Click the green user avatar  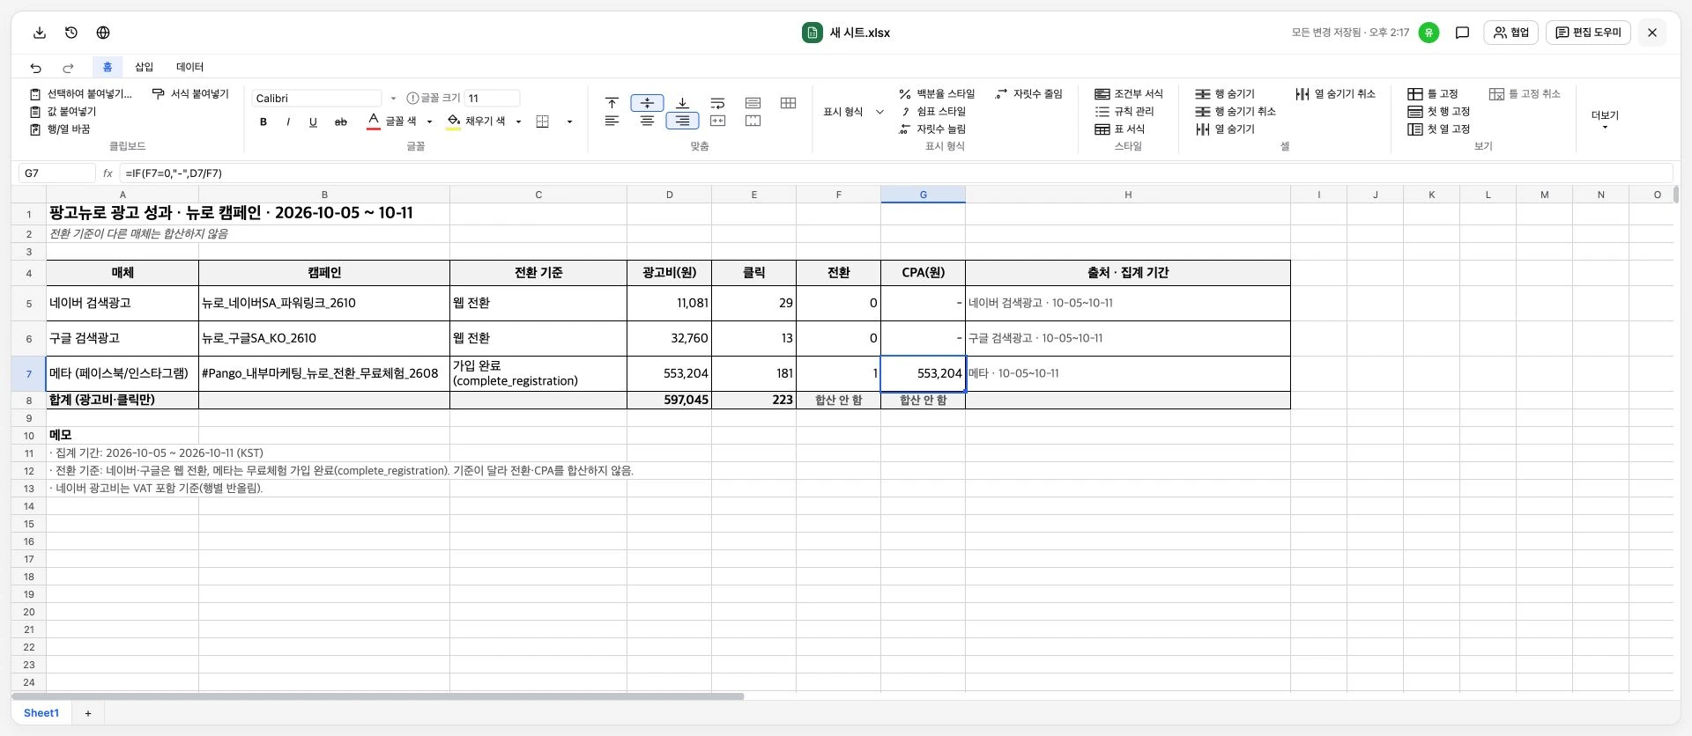click(x=1429, y=33)
